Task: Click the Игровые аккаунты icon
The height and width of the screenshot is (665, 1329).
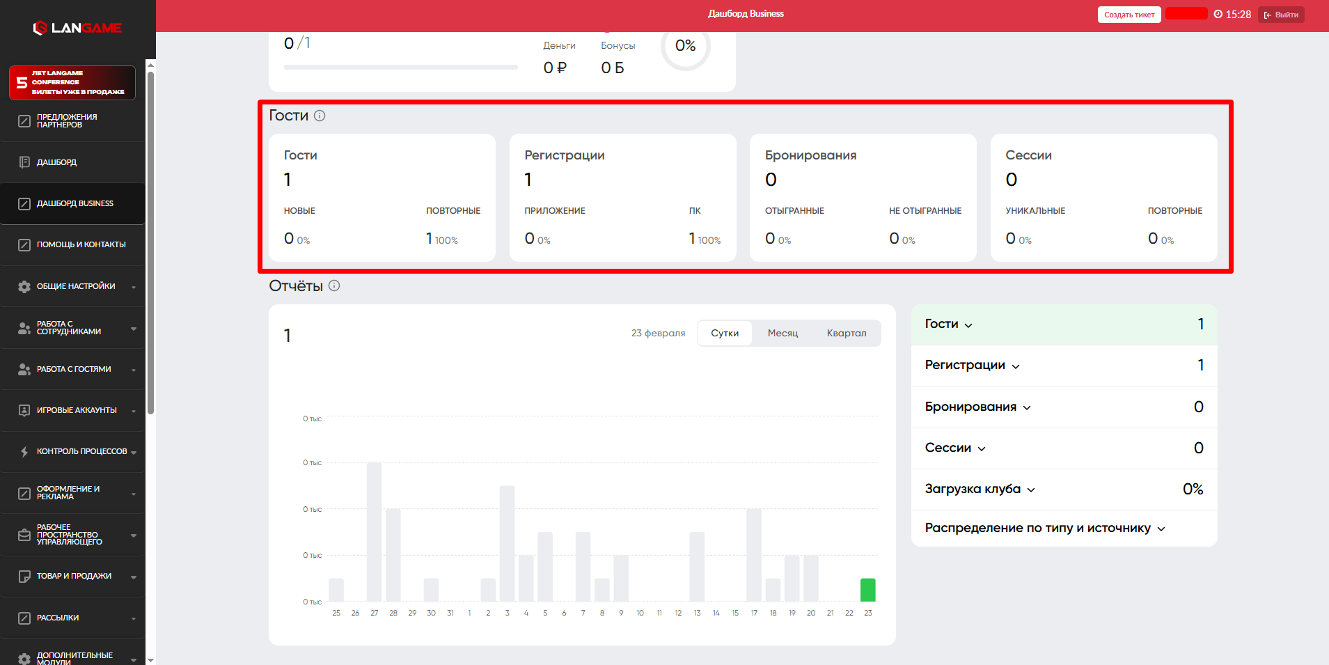Action: [x=24, y=410]
